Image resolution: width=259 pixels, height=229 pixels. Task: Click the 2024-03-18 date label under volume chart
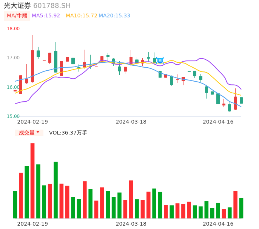pyautogui.click(x=131, y=224)
